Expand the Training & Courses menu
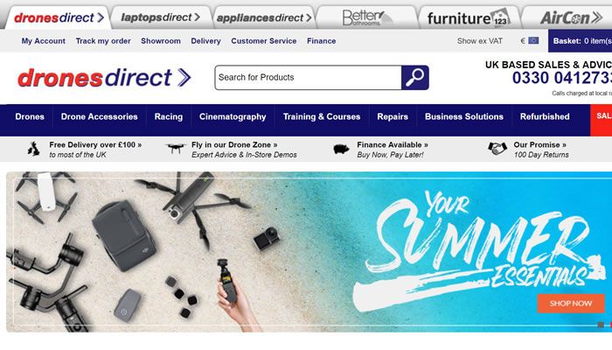Viewport: 612px width, 350px height. [x=322, y=116]
